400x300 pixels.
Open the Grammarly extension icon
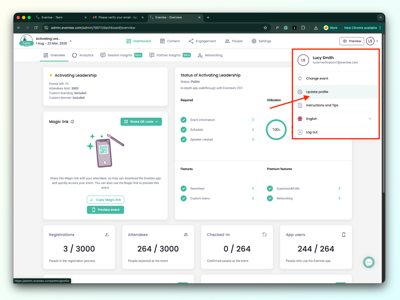(x=286, y=28)
